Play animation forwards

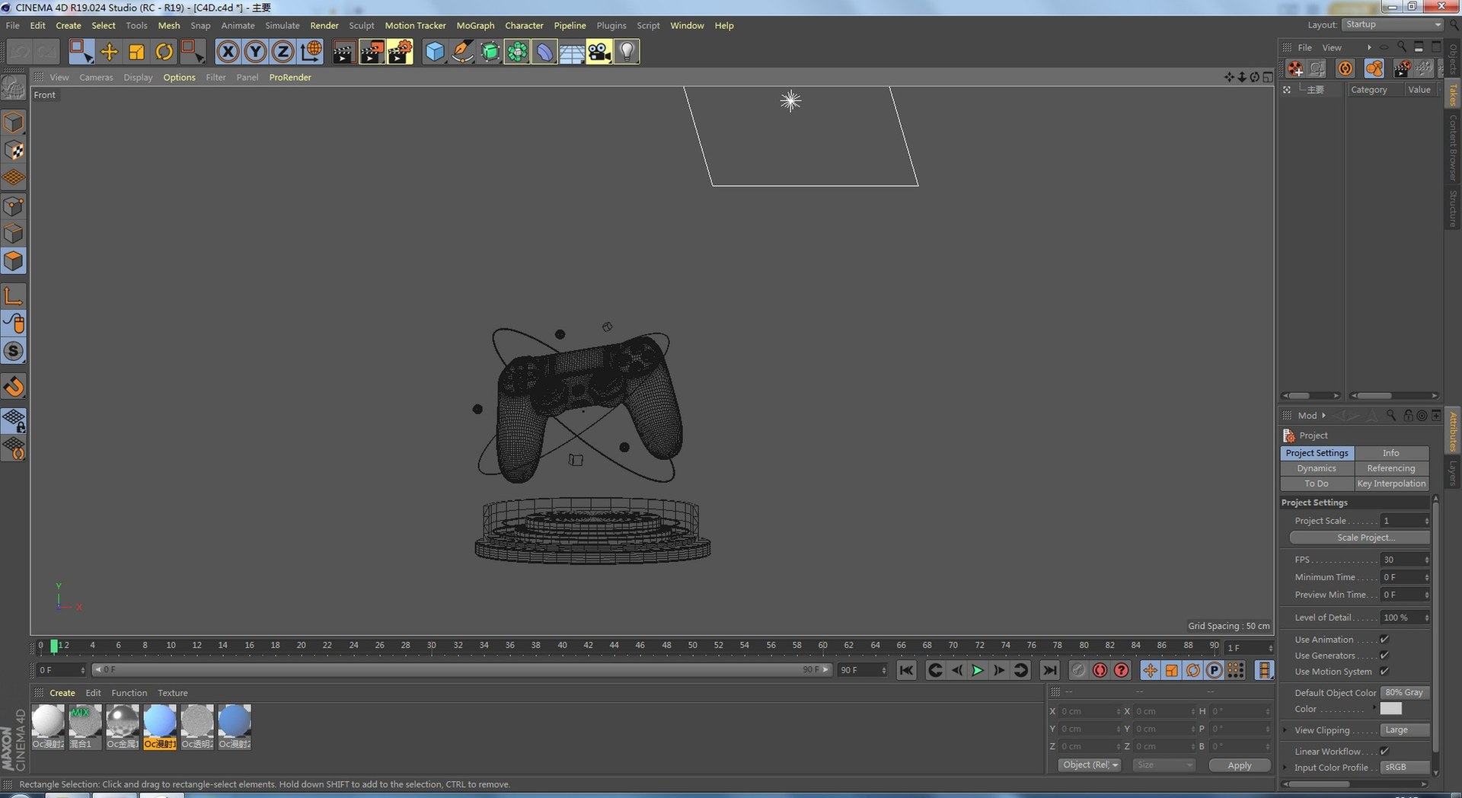coord(978,670)
